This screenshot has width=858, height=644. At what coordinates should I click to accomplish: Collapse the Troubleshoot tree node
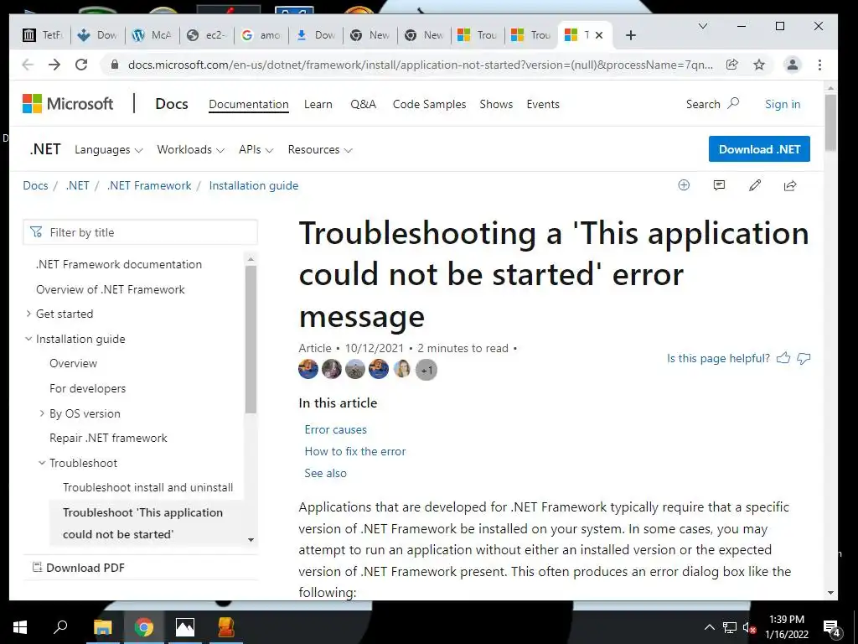click(42, 463)
